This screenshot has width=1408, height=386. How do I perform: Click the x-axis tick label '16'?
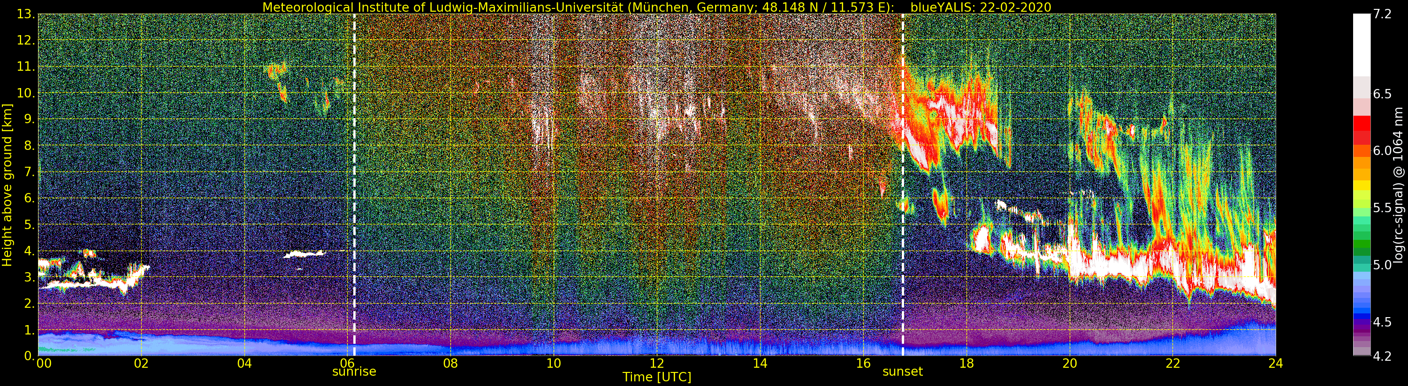pyautogui.click(x=863, y=364)
